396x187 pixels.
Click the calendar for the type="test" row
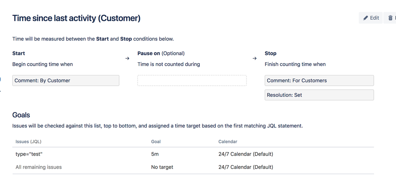[x=246, y=154]
